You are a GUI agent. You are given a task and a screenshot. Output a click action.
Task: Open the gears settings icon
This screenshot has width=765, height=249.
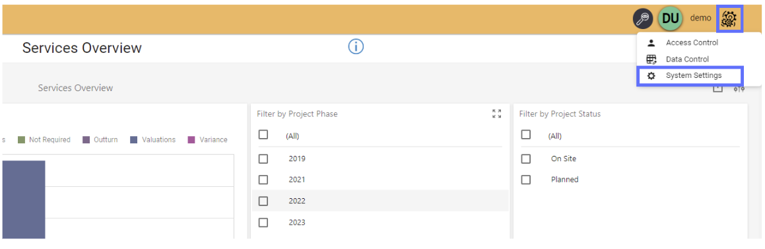click(x=729, y=19)
